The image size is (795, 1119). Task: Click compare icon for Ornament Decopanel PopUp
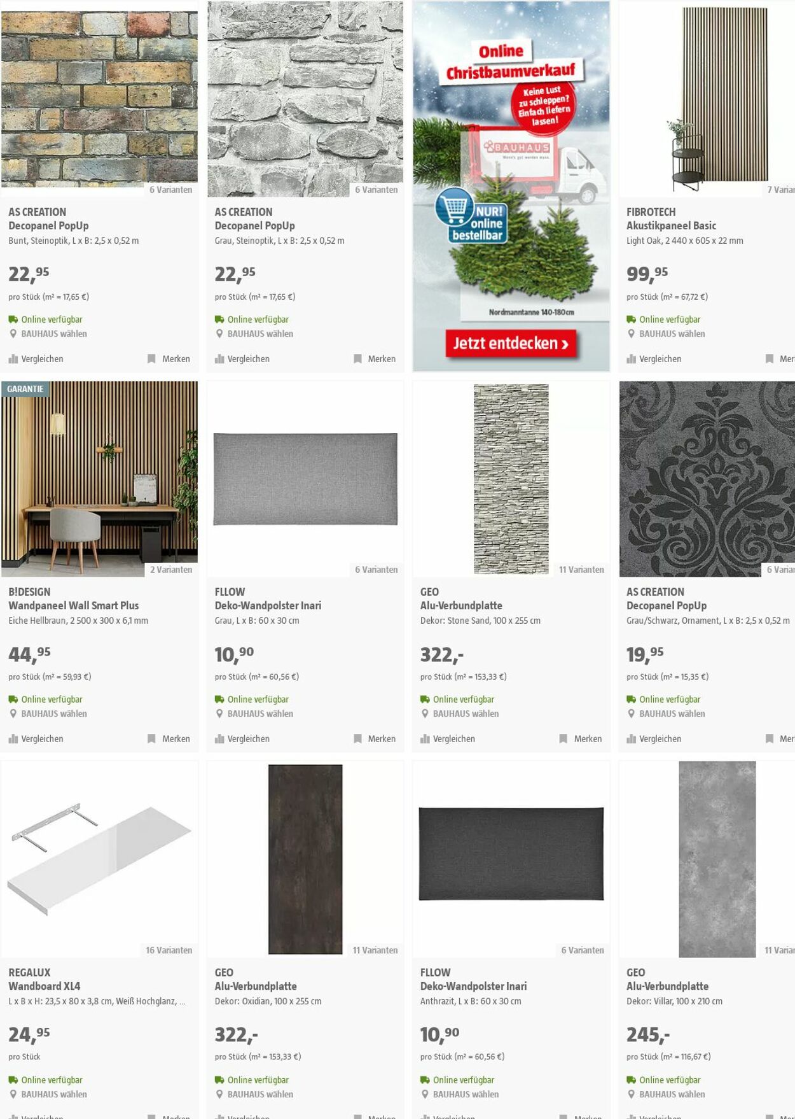(x=631, y=739)
